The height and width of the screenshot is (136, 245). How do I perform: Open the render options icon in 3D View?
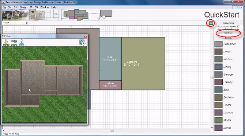83,43
